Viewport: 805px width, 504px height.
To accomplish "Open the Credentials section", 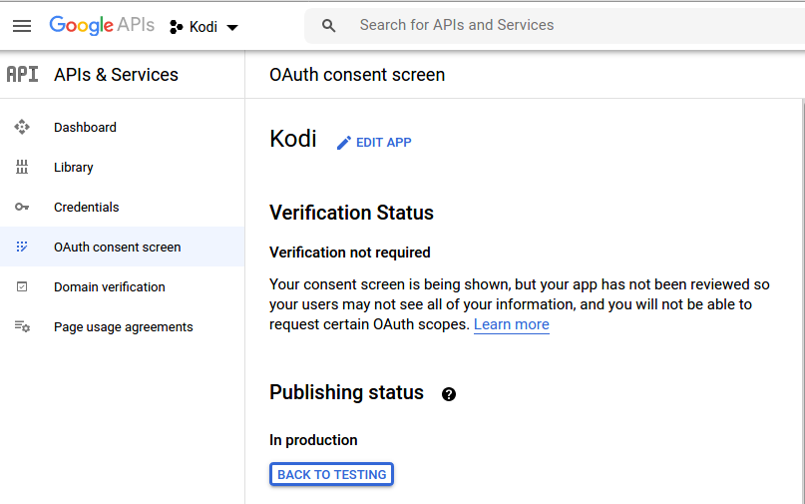I will (86, 208).
